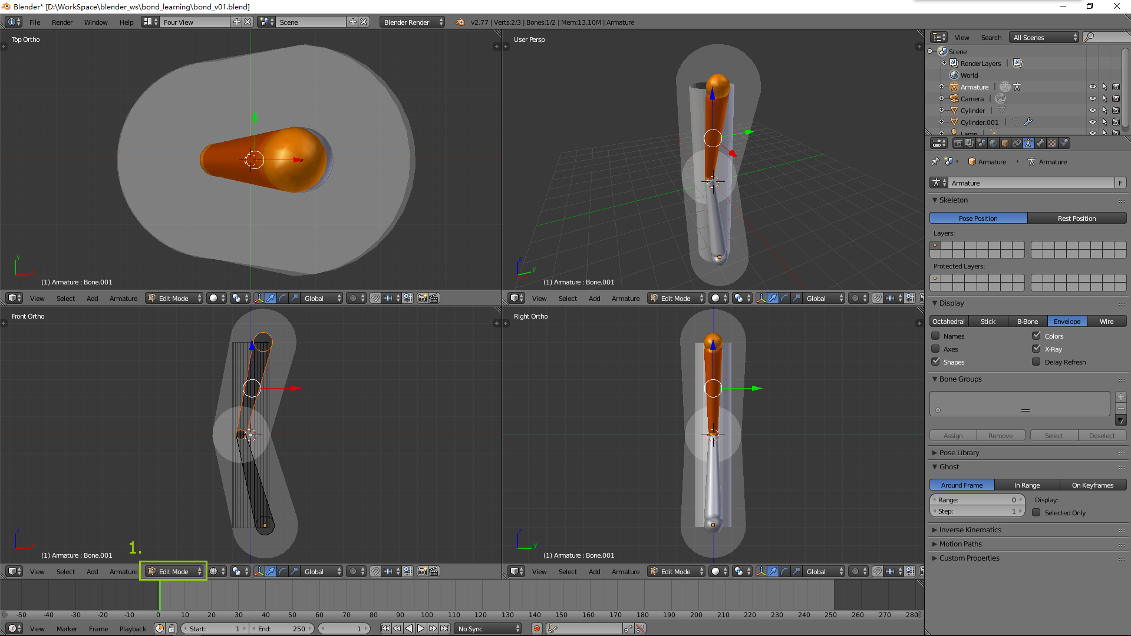Delete the Four View screen layout
Image resolution: width=1131 pixels, height=636 pixels.
[x=248, y=22]
